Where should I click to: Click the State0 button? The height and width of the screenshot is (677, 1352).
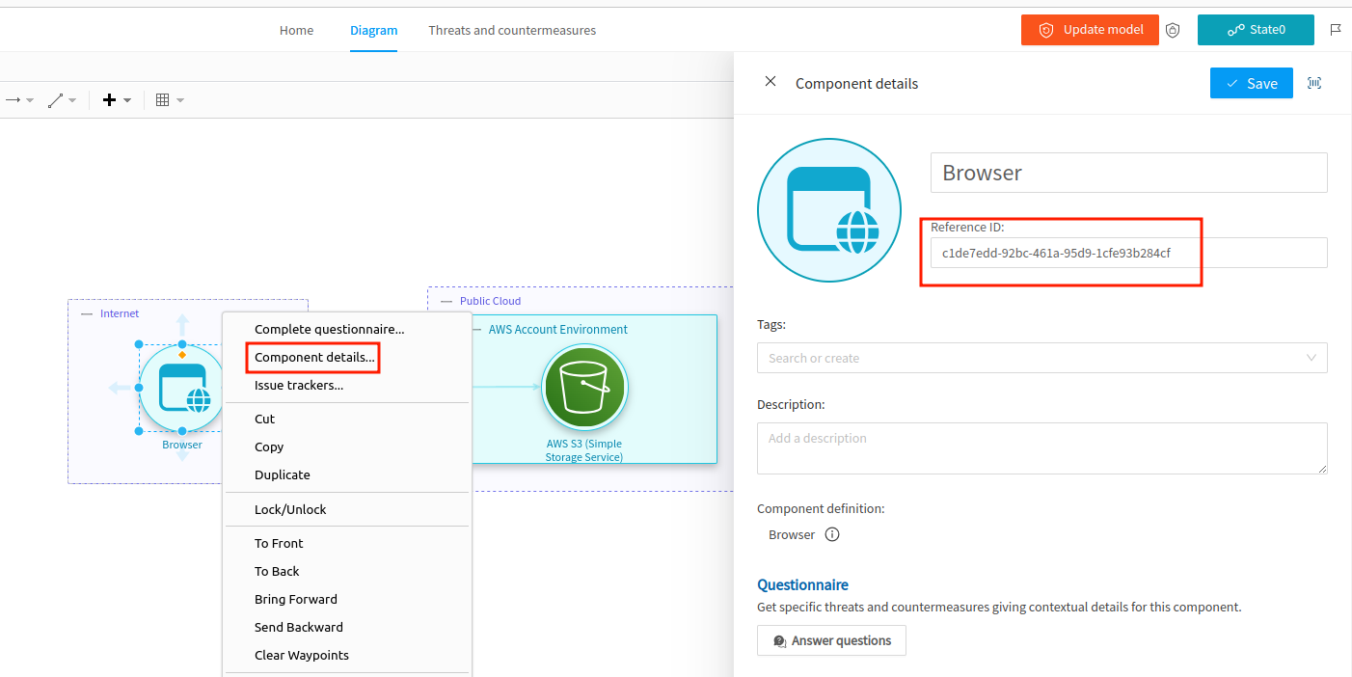pyautogui.click(x=1256, y=30)
